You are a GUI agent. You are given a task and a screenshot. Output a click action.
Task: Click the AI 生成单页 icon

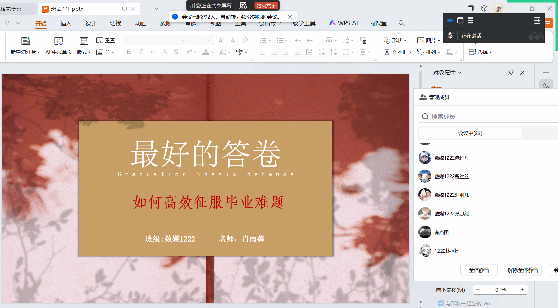(59, 41)
